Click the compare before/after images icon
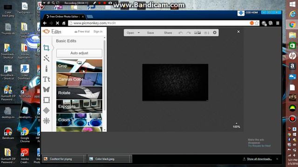 (197, 33)
